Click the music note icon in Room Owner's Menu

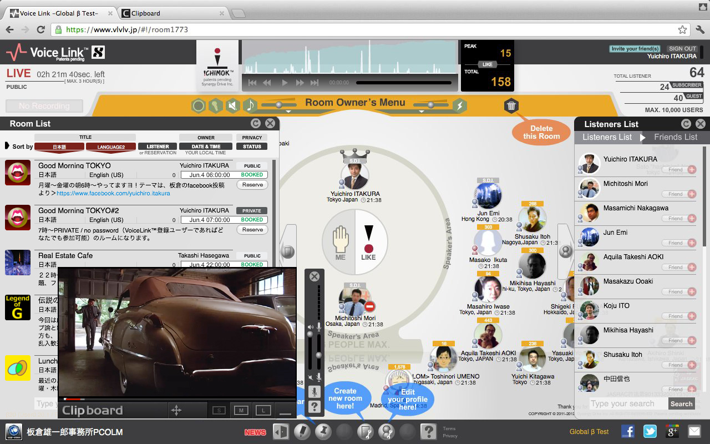pos(250,105)
